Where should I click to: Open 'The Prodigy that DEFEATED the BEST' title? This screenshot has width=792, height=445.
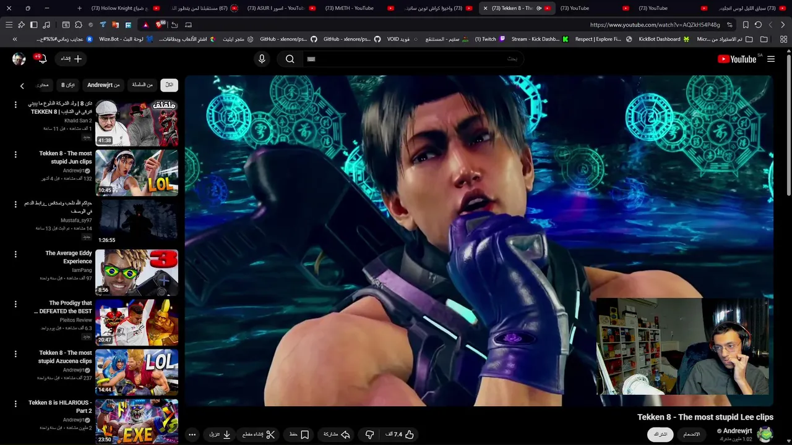coord(64,307)
